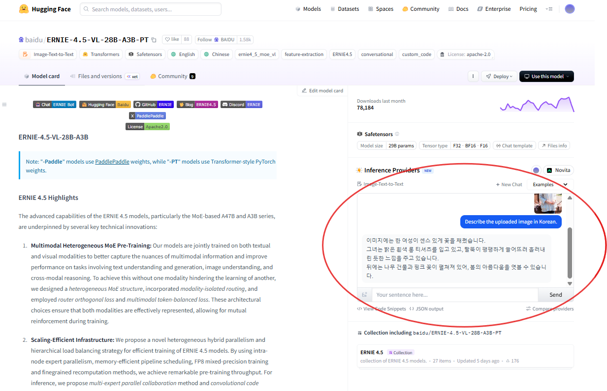Open the Community tab with 9 discussions
Image resolution: width=607 pixels, height=391 pixels.
click(x=173, y=76)
